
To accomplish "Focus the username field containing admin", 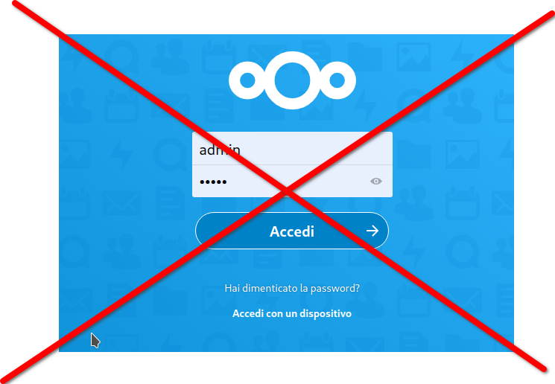I will (x=292, y=149).
